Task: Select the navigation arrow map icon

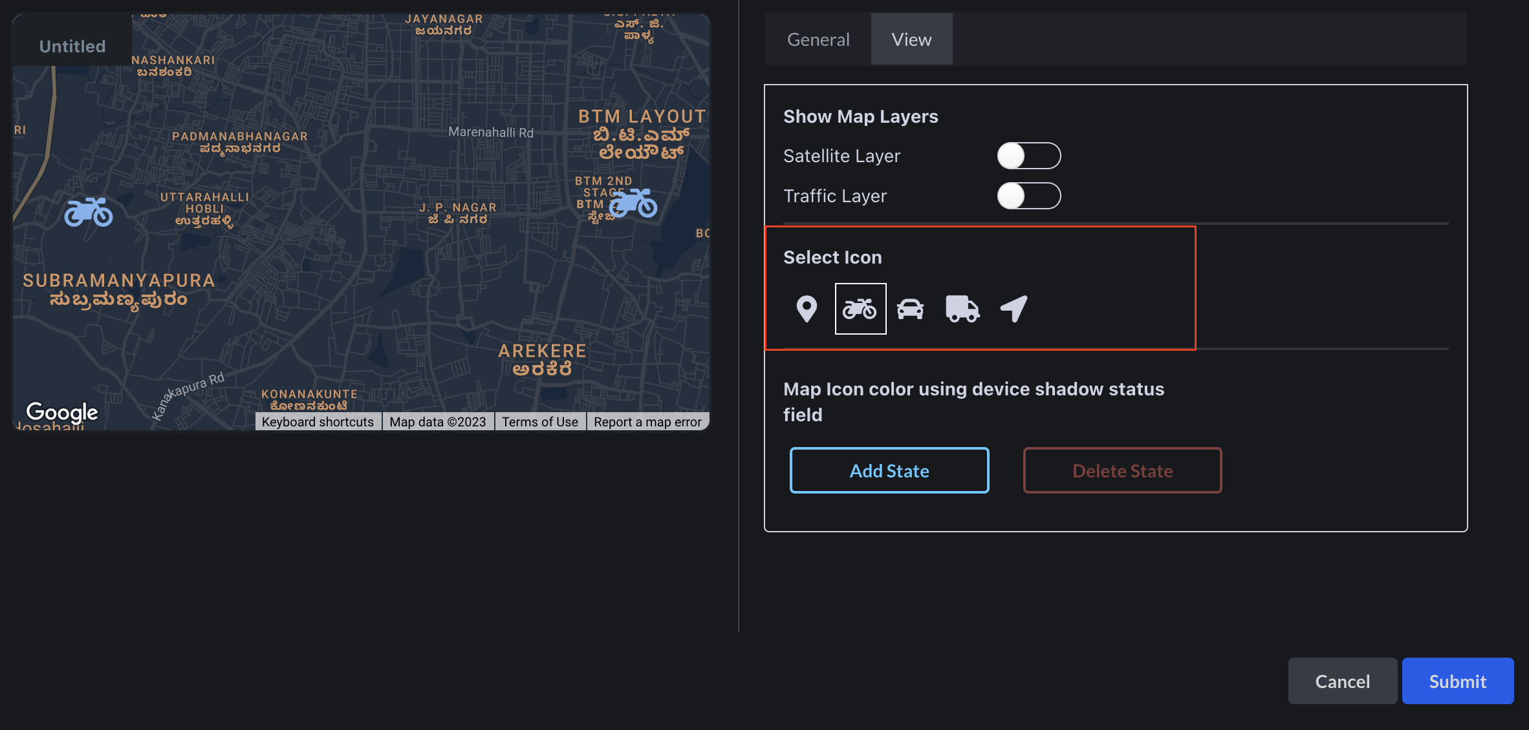Action: pos(1014,309)
